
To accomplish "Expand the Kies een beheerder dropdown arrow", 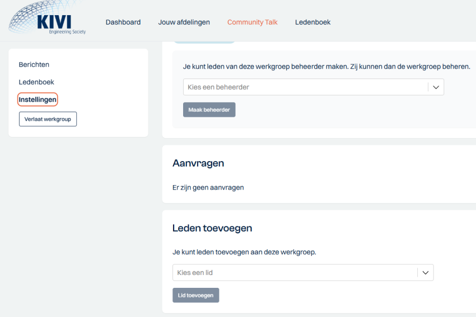I will point(436,87).
